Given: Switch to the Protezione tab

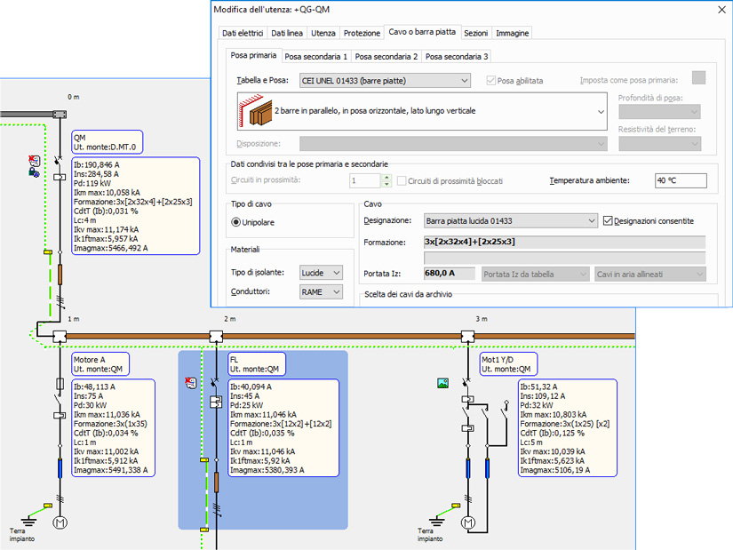Looking at the screenshot, I should [362, 33].
